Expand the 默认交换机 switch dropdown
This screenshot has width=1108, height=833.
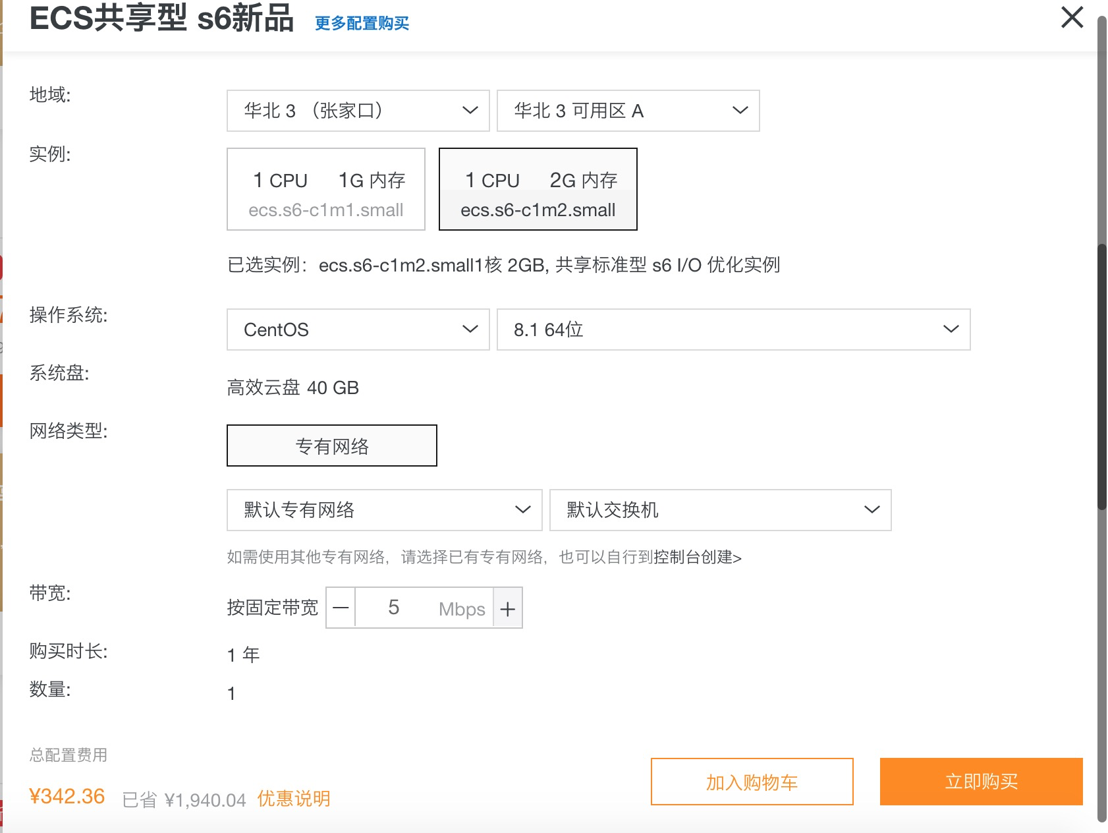click(720, 510)
